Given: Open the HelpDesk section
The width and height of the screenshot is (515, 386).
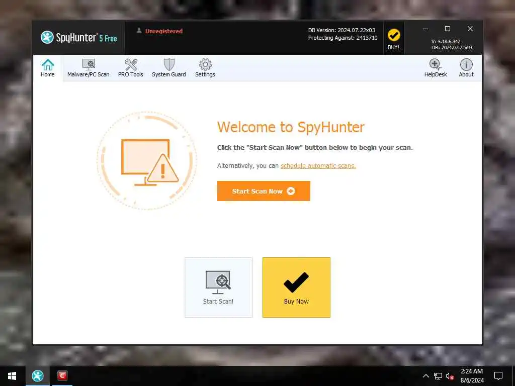Looking at the screenshot, I should (436, 68).
